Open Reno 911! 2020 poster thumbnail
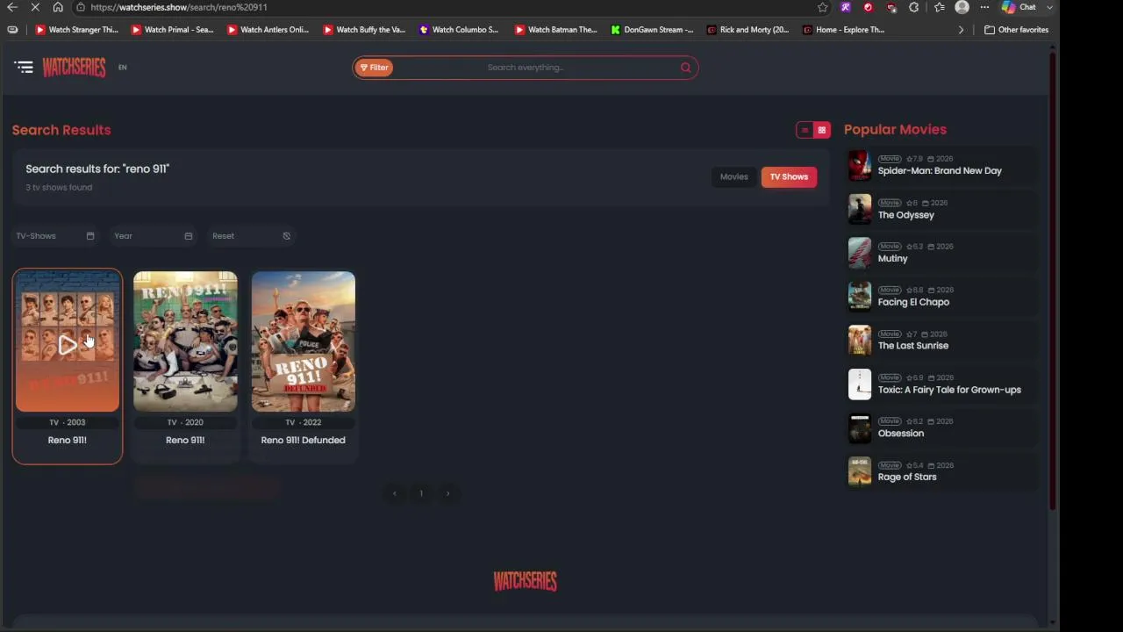Image resolution: width=1123 pixels, height=632 pixels. (185, 341)
